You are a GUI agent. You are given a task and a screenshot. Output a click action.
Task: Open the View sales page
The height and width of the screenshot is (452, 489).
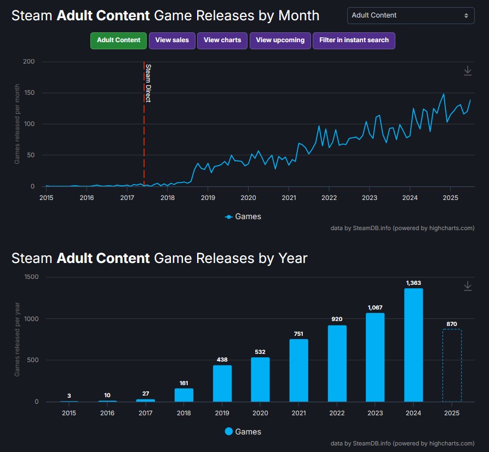tap(172, 41)
